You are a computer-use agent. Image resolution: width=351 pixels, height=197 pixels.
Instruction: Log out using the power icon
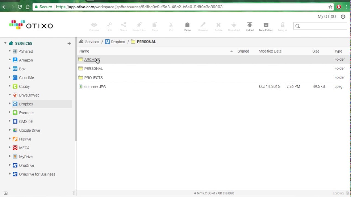click(343, 16)
